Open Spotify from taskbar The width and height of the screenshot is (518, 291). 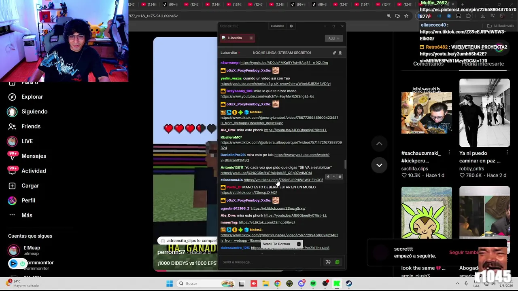pos(313,283)
